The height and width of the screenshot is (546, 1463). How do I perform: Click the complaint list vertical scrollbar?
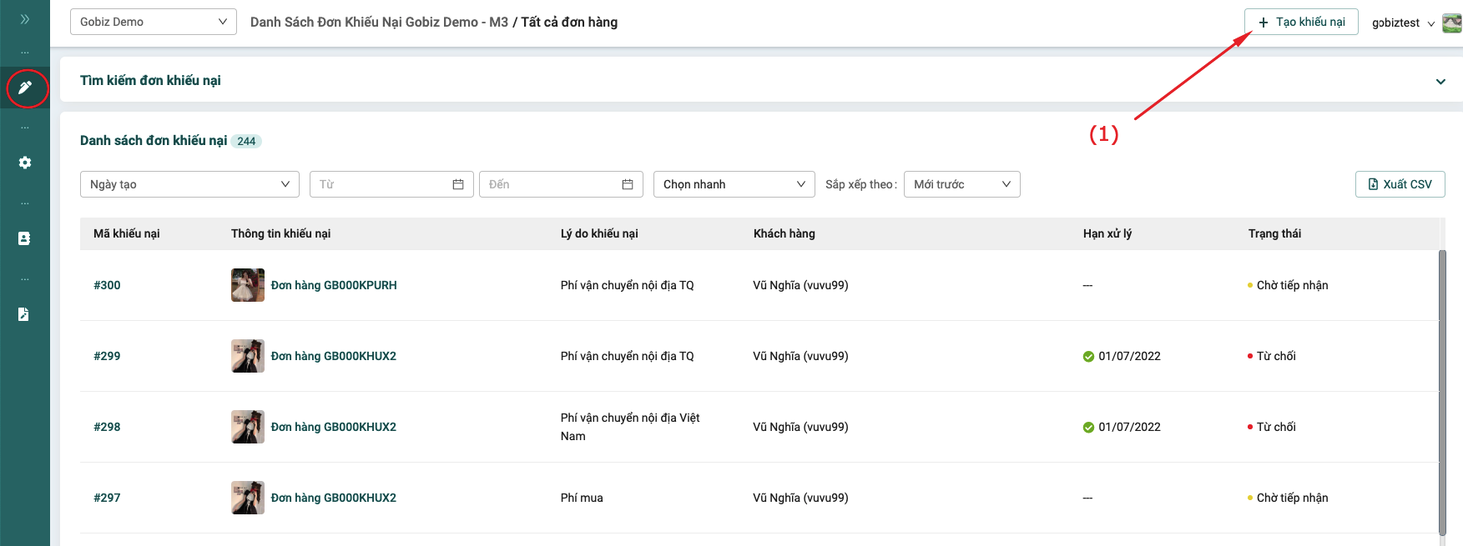(1442, 392)
